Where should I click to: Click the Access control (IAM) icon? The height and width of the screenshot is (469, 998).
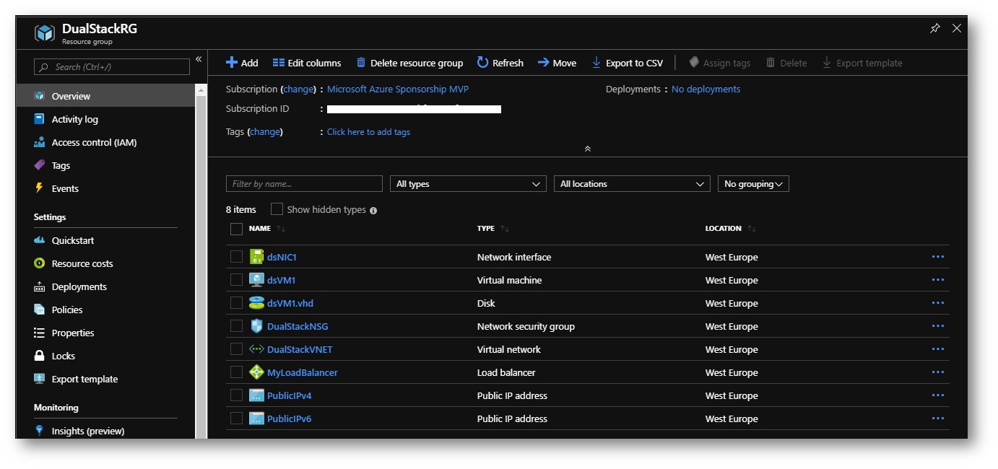pos(40,142)
